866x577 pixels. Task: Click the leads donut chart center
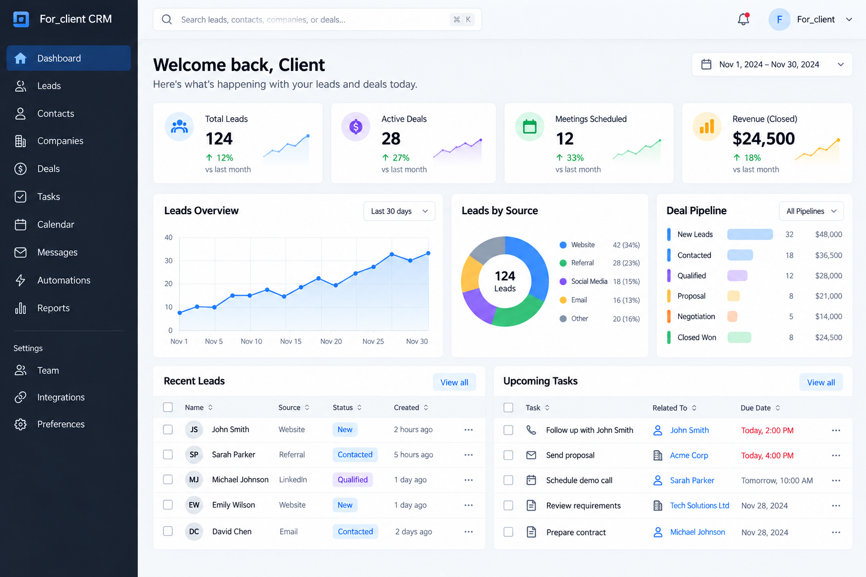pos(505,281)
